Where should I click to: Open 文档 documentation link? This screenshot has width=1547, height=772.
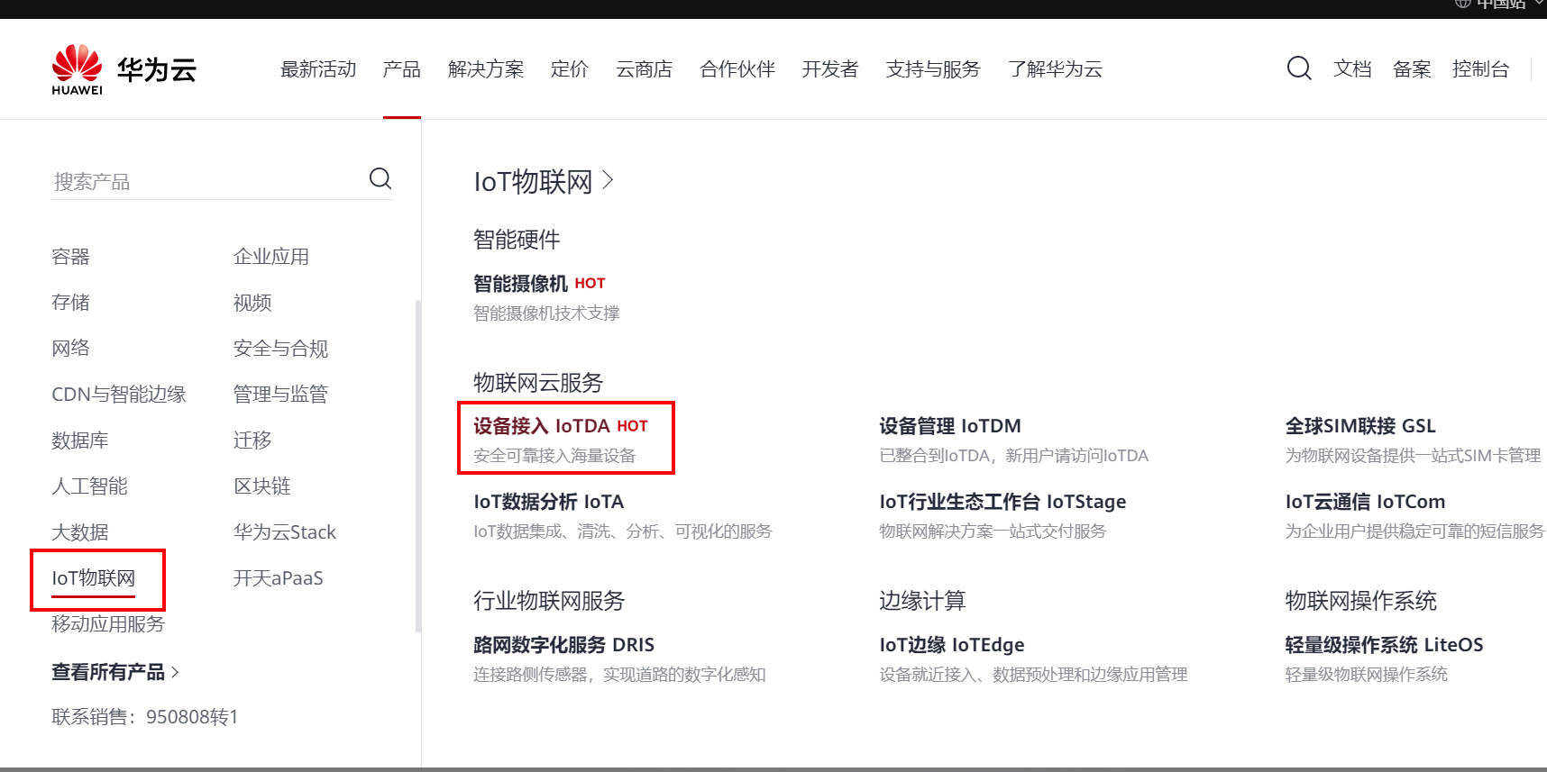pos(1351,69)
